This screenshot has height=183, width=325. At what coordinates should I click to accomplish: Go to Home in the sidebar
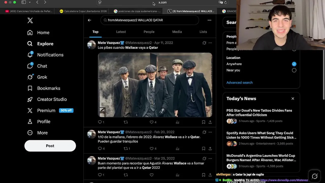tap(38, 33)
